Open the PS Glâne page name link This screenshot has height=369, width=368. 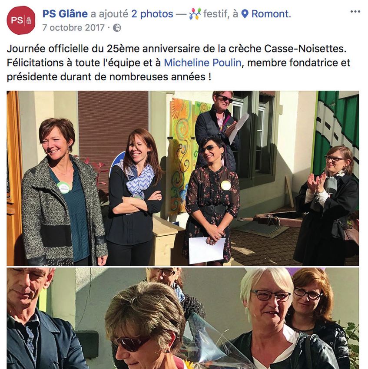[65, 14]
